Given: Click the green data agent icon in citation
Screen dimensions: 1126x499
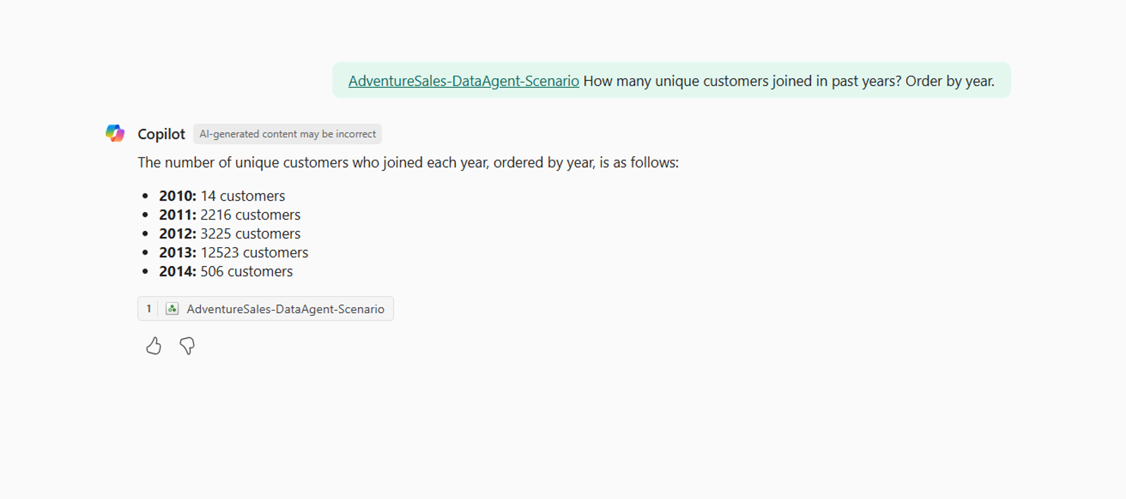Looking at the screenshot, I should tap(173, 308).
